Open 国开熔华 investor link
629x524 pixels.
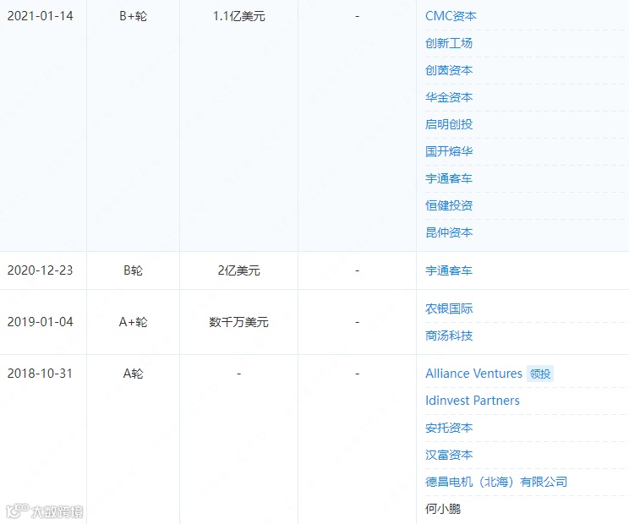tap(448, 151)
